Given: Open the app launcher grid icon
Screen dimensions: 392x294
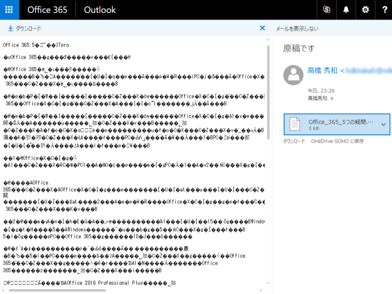Looking at the screenshot, I should [9, 10].
